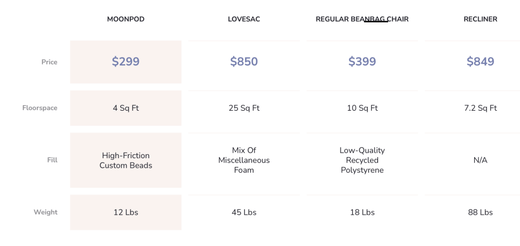Select the RECLINER column header
This screenshot has height=246, width=520.
480,19
